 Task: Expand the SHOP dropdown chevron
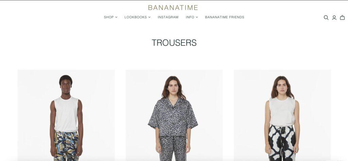[116, 17]
